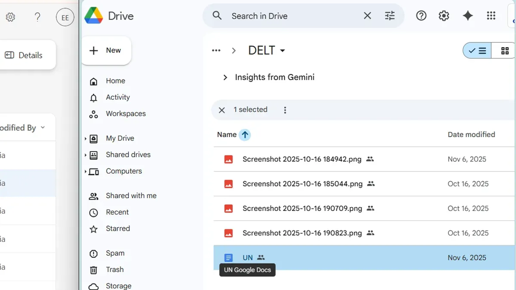
Task: Click Details button in left window
Action: coord(24,55)
